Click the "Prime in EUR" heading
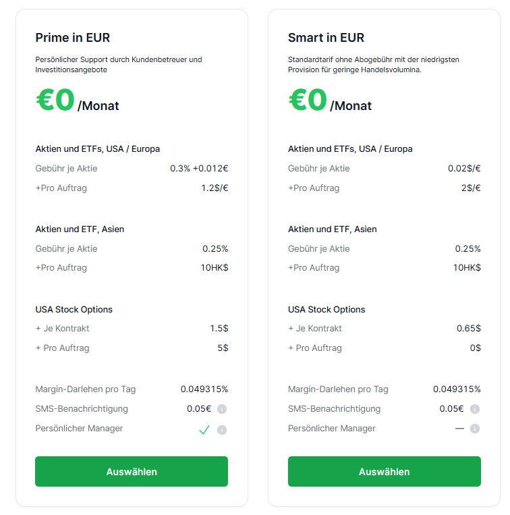 click(x=72, y=38)
